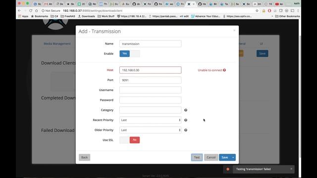The width and height of the screenshot is (317, 178).
Task: Expand the bookmarks bar overflow chevron
Action: 272,16
